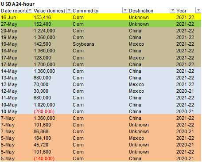Open the Destination column filter dropdown

pyautogui.click(x=172, y=11)
